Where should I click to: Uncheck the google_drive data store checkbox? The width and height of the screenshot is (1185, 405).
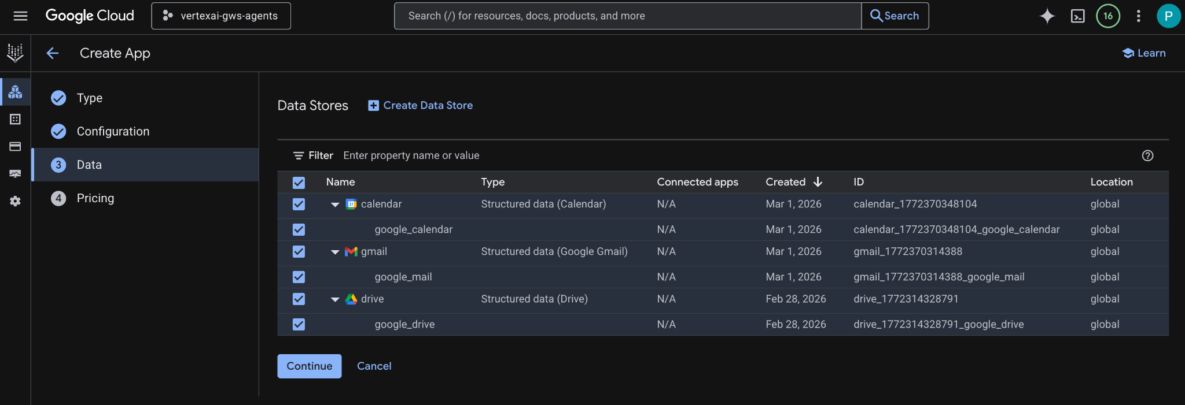299,324
